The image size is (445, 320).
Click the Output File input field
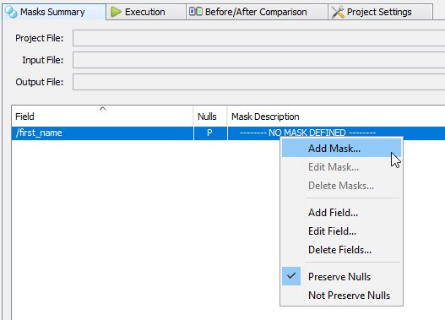pyautogui.click(x=259, y=82)
